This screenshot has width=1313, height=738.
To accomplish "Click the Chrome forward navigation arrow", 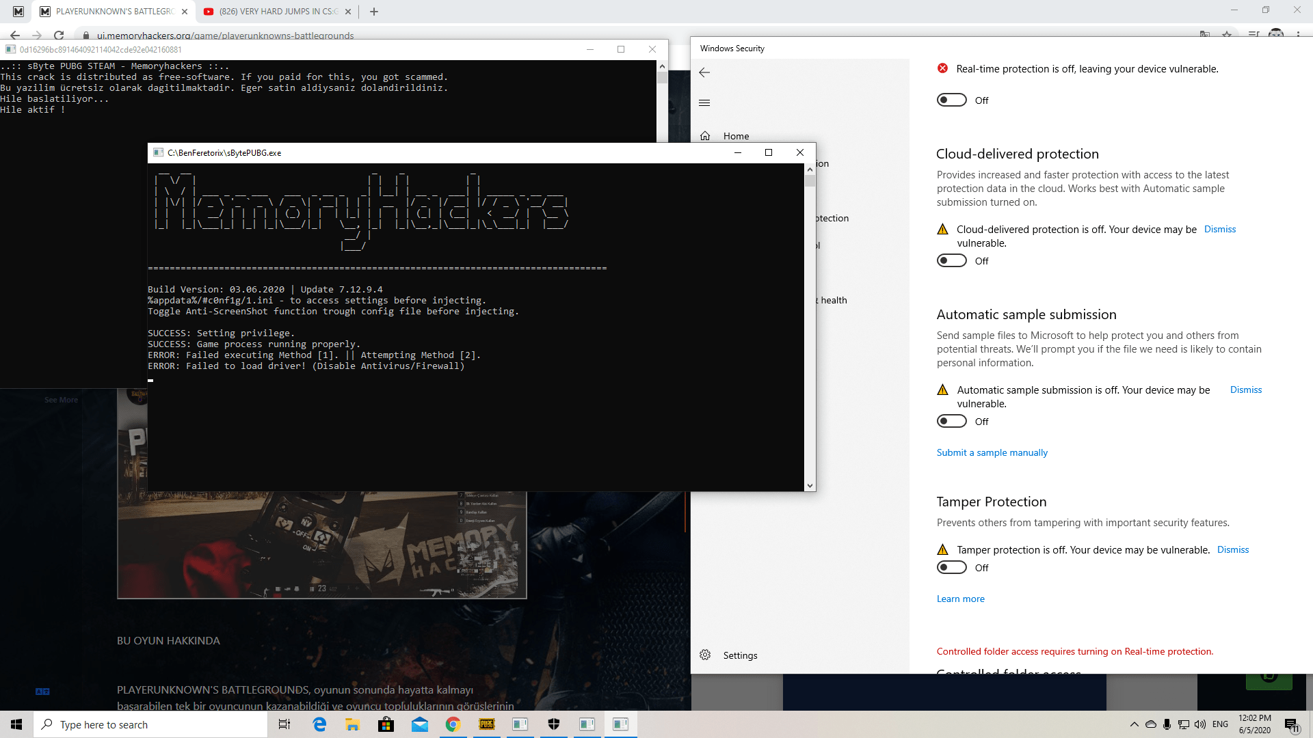I will coord(37,35).
